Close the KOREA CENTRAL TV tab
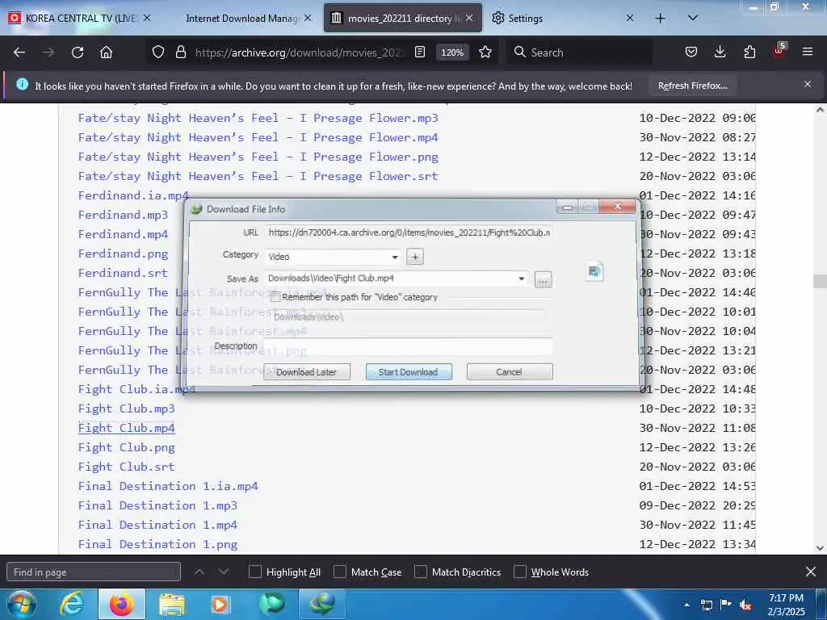Viewport: 827px width, 620px height. (x=147, y=19)
